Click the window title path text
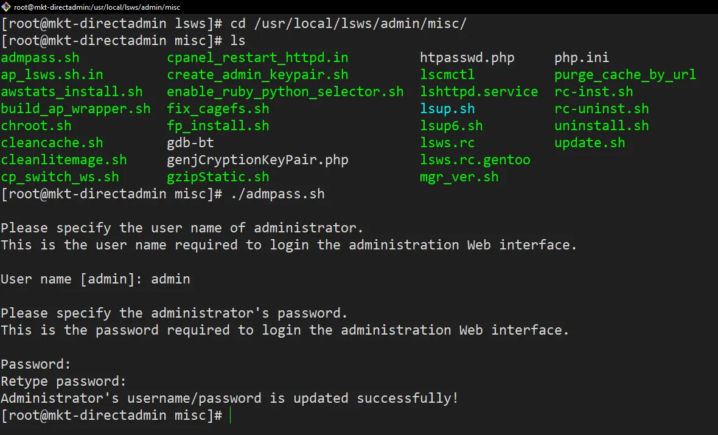Screen dimensions: 718x435 tap(97, 7)
